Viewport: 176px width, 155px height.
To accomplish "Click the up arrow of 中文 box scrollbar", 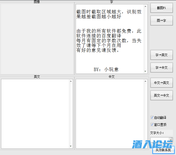I will (145, 81).
